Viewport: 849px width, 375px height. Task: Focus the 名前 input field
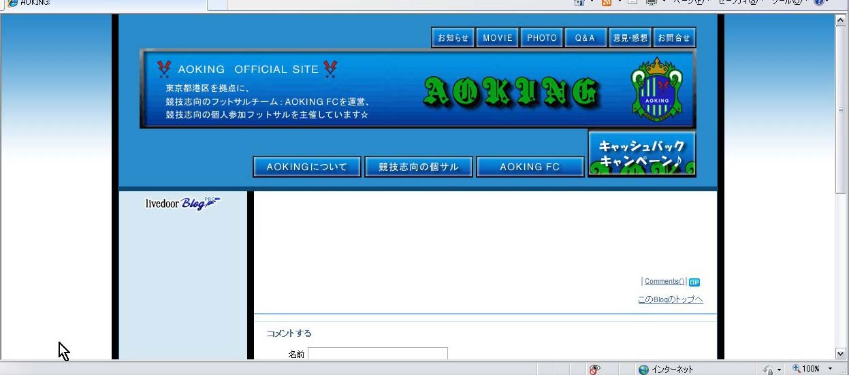(378, 353)
